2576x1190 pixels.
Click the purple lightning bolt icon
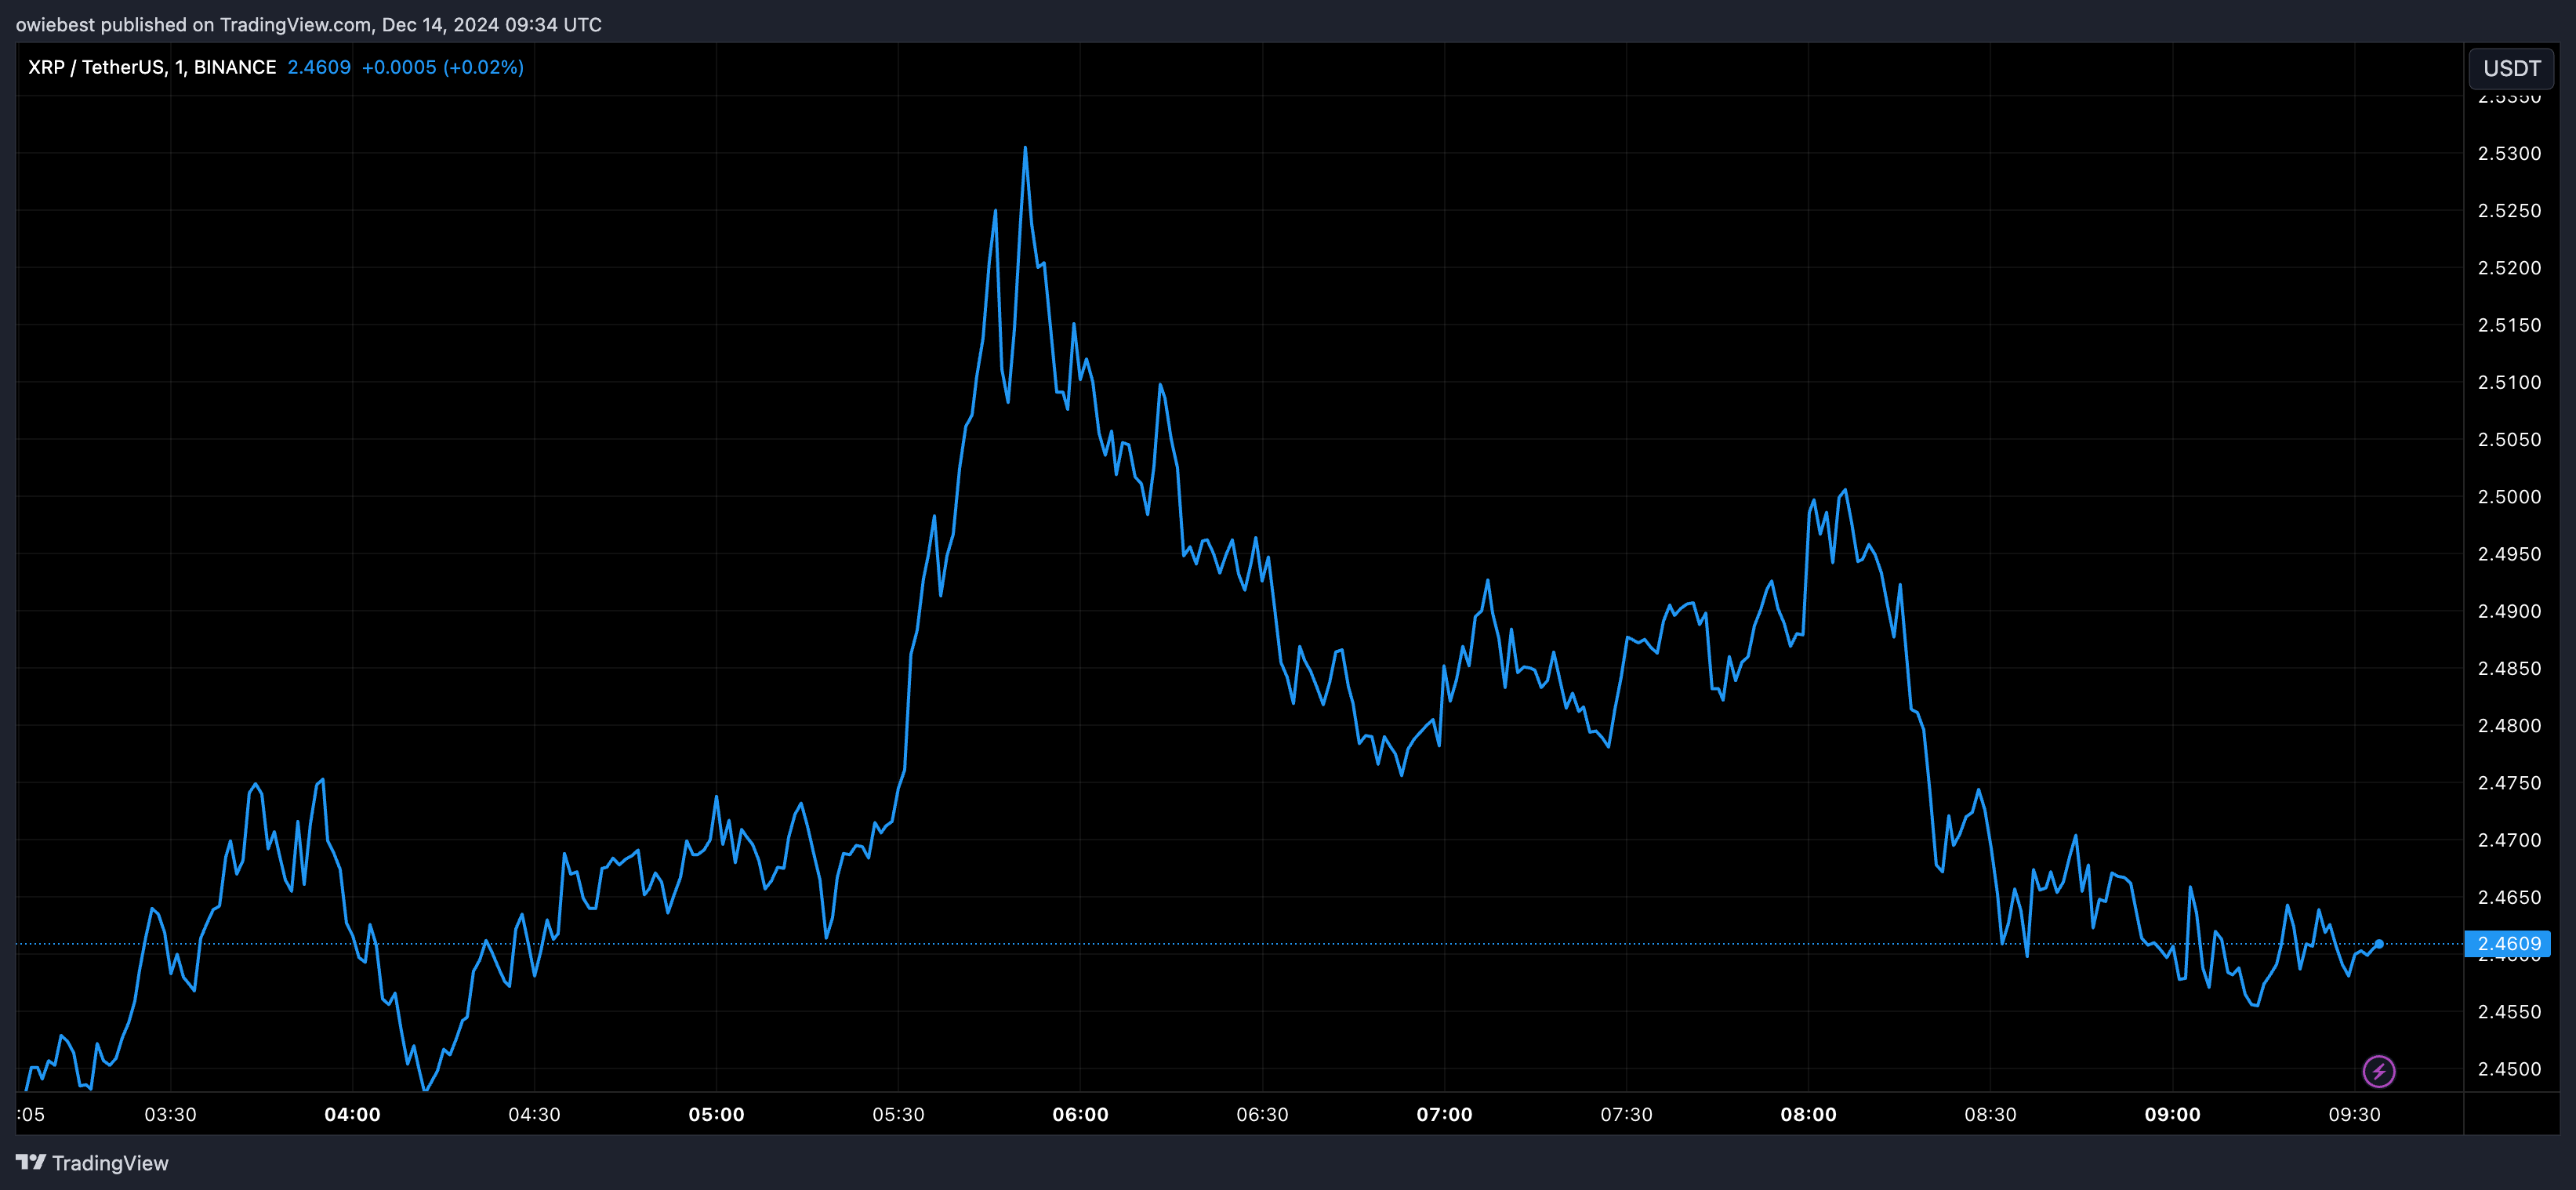click(x=2378, y=1071)
